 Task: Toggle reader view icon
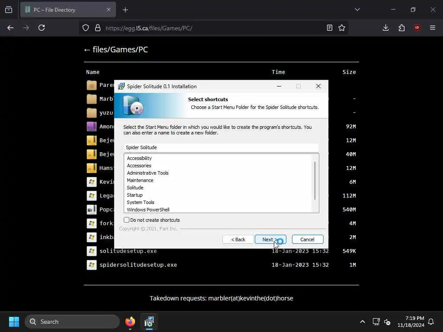(x=329, y=28)
